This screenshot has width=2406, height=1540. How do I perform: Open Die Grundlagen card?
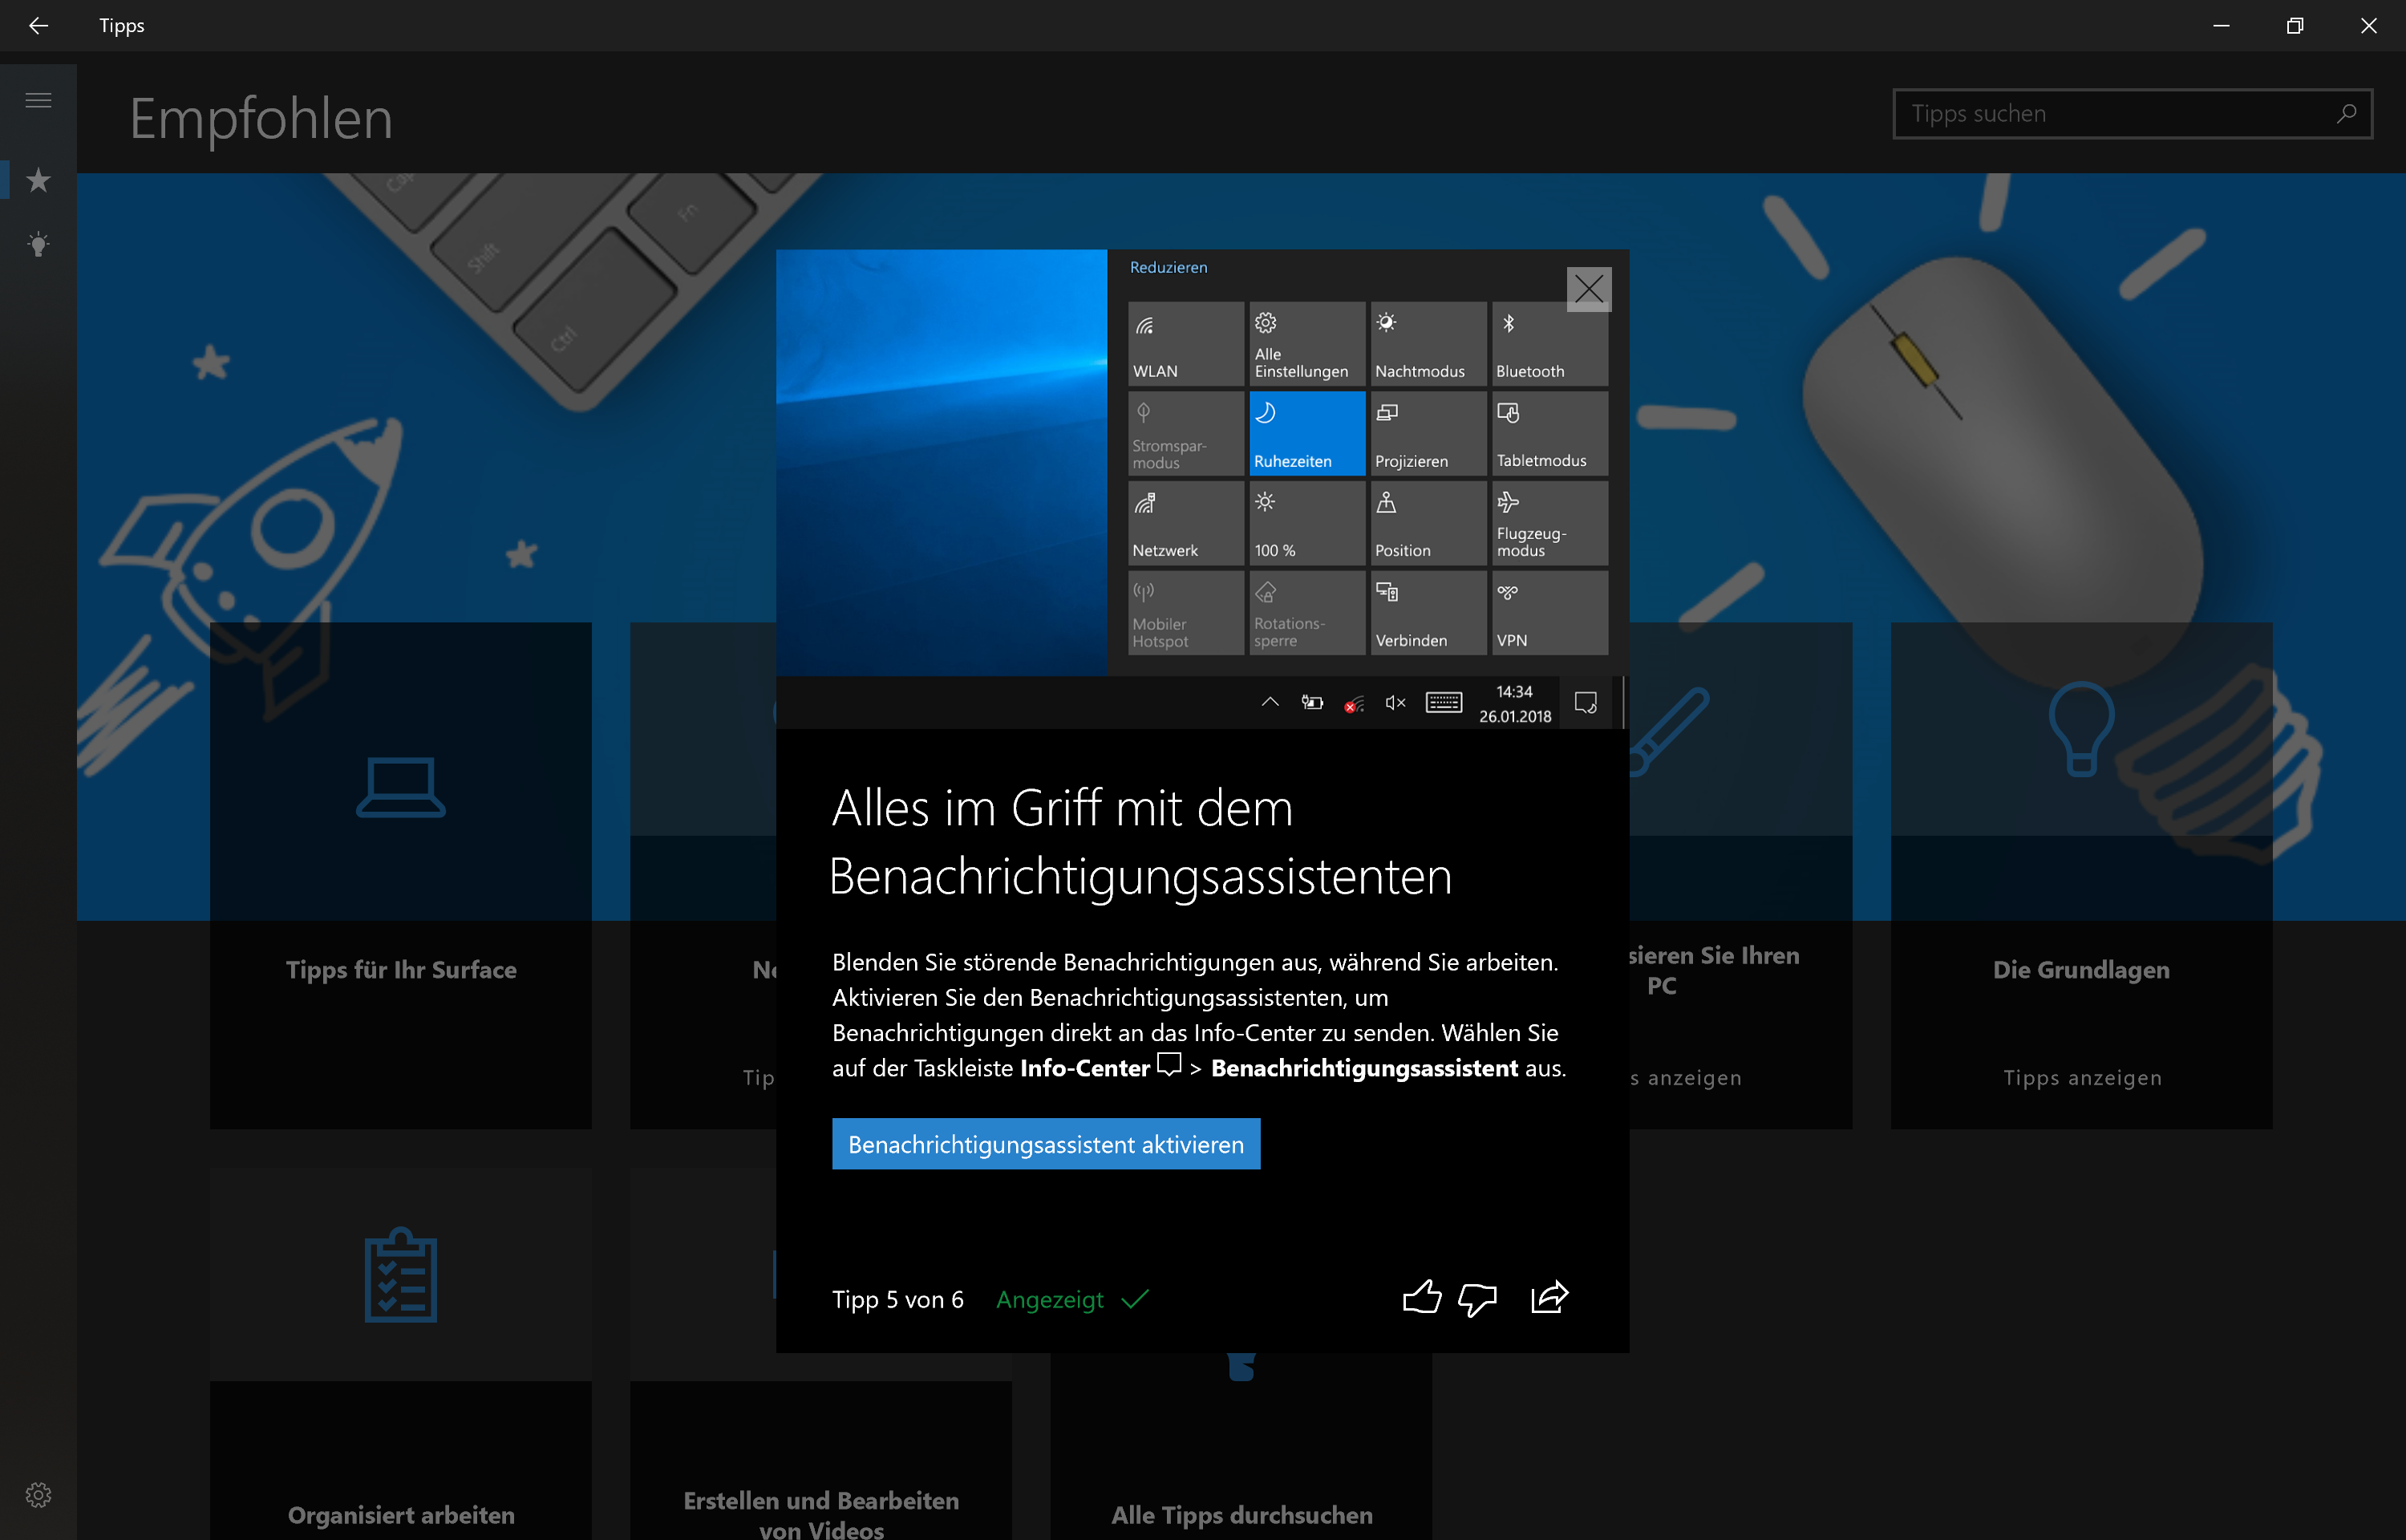[2081, 875]
